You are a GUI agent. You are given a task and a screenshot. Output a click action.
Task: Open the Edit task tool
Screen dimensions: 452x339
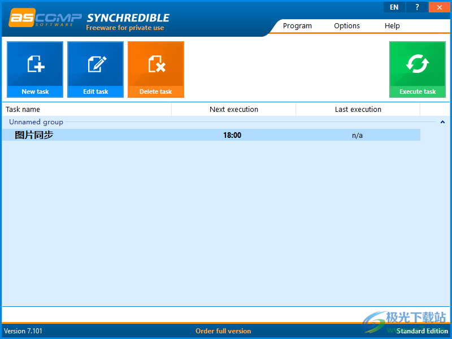coord(95,69)
